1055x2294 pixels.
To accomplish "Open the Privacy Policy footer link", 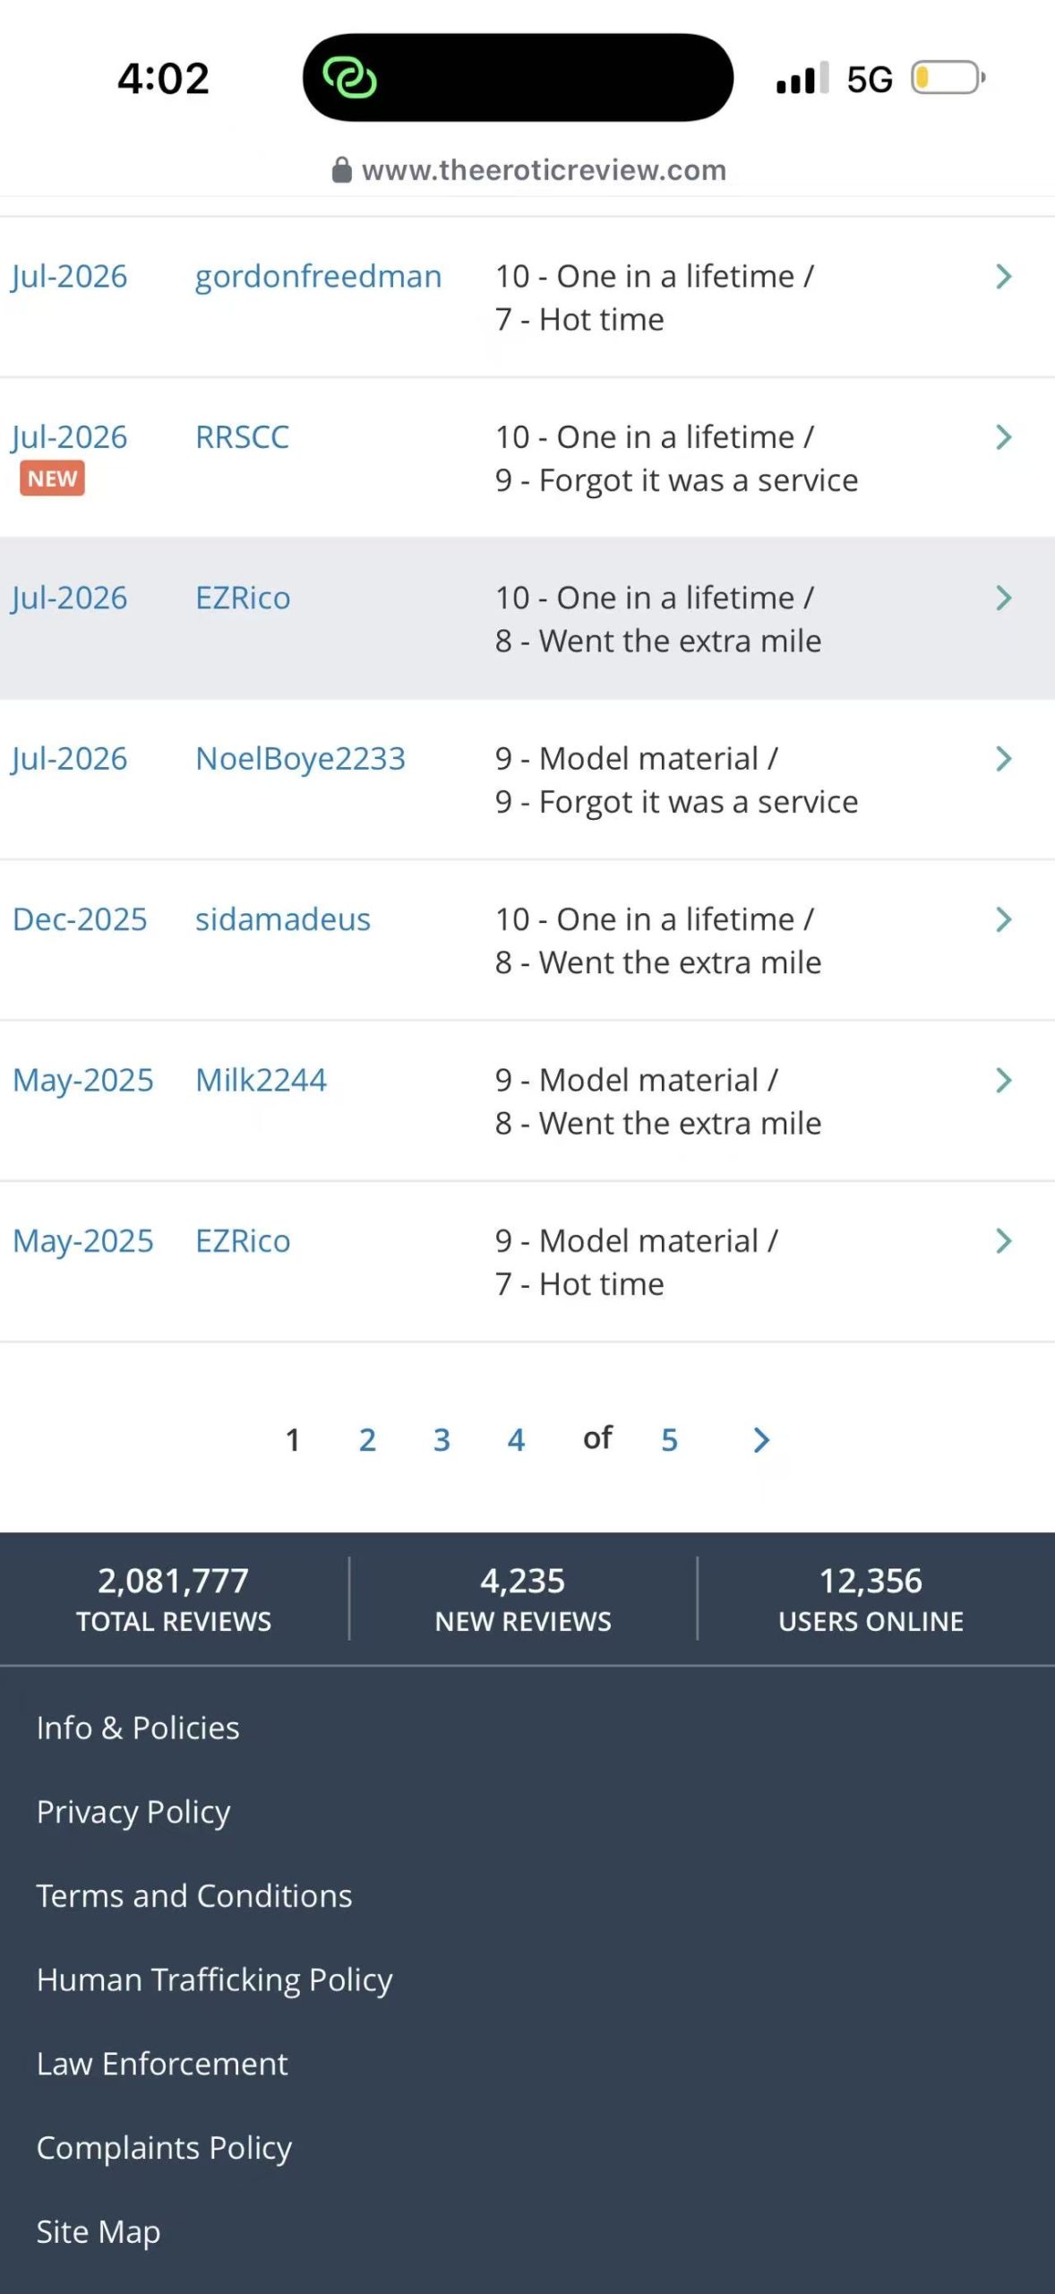I will click(133, 1812).
